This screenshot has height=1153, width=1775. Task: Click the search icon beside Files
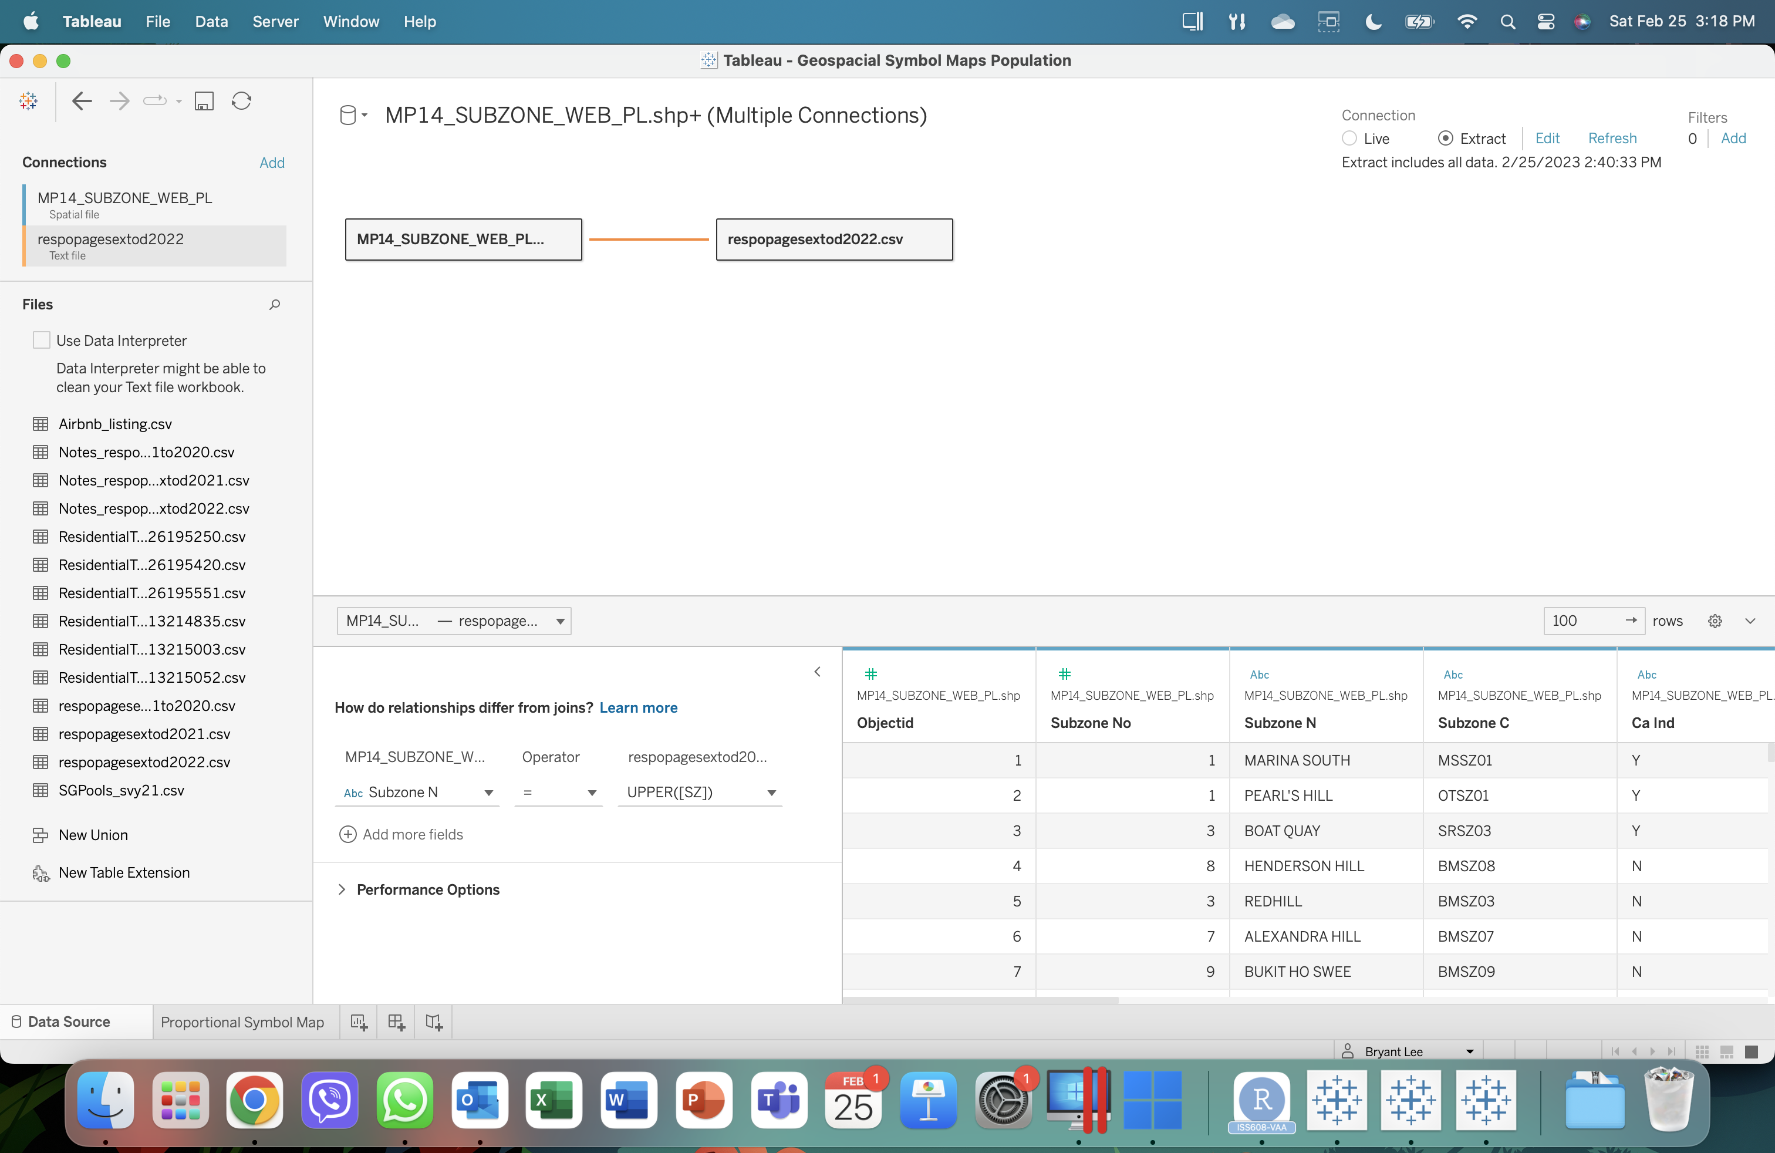(275, 304)
